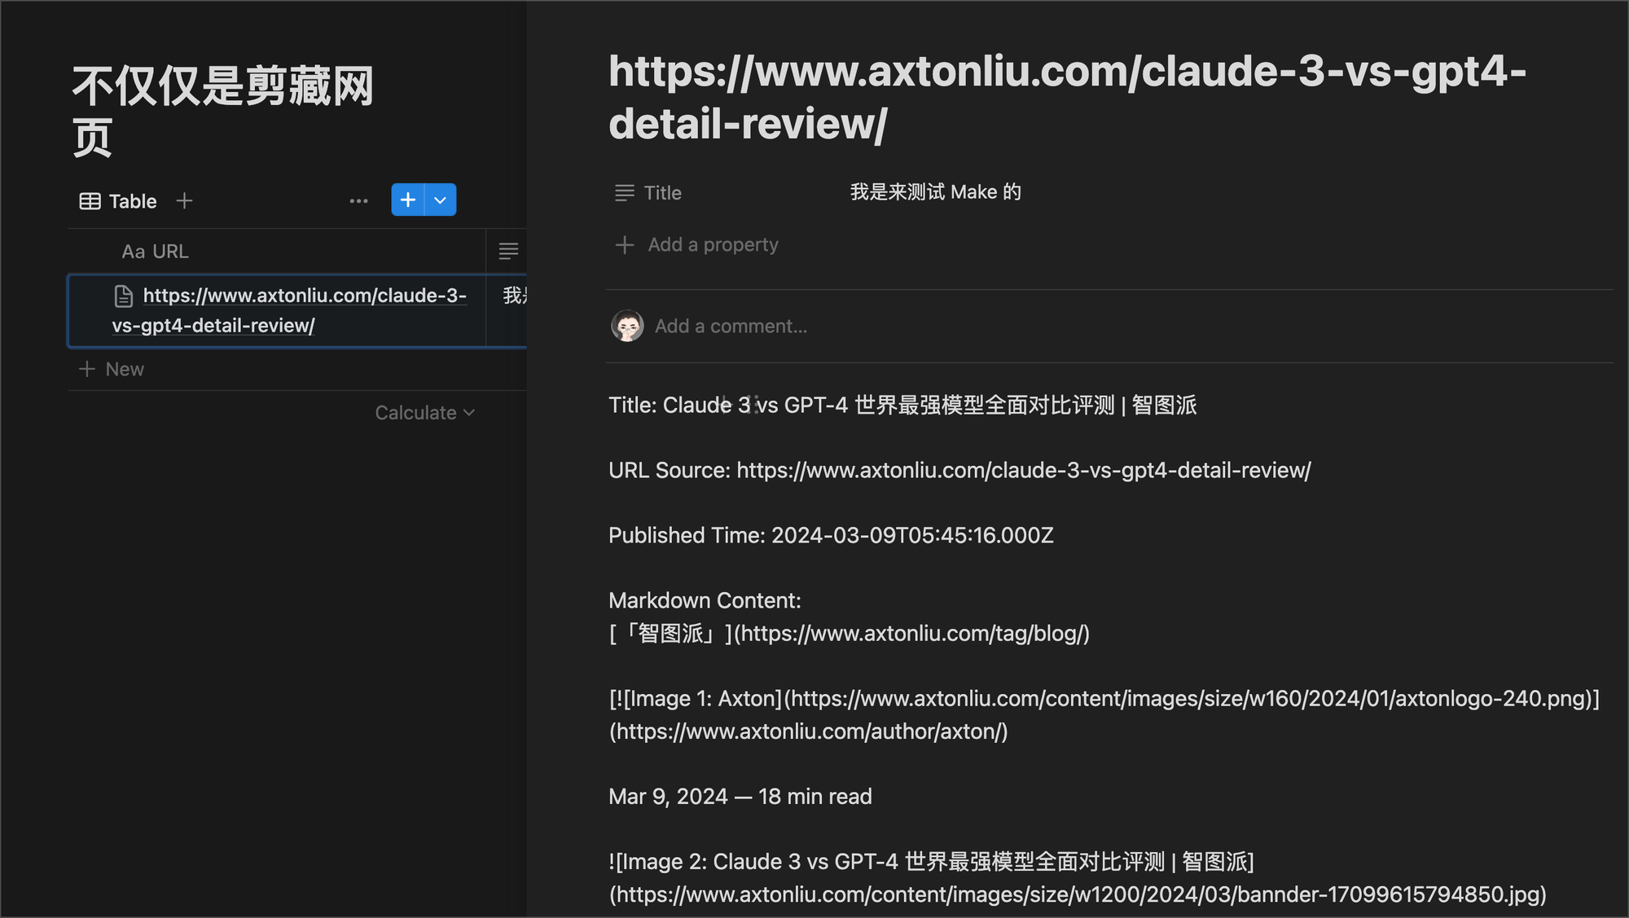Click the Table view grid icon
The image size is (1629, 918).
[x=90, y=201]
